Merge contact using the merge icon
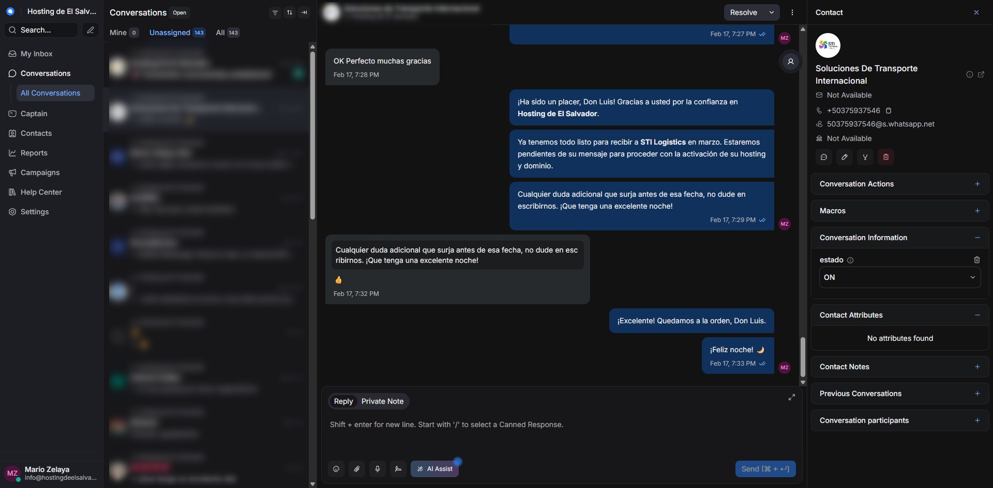The height and width of the screenshot is (488, 993). click(865, 157)
